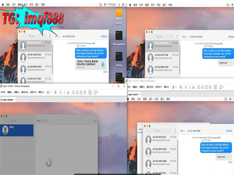234x175 pixels.
Task: Open the iMessageDebug file on desktop
Action: click(119, 37)
